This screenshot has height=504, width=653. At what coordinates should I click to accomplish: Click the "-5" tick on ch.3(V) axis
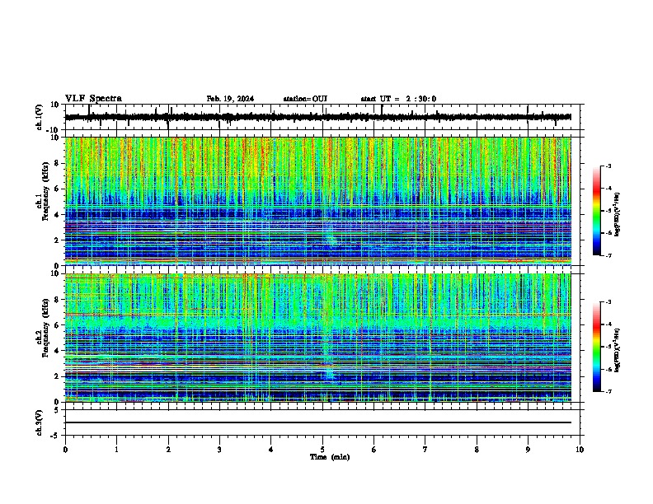pyautogui.click(x=55, y=435)
